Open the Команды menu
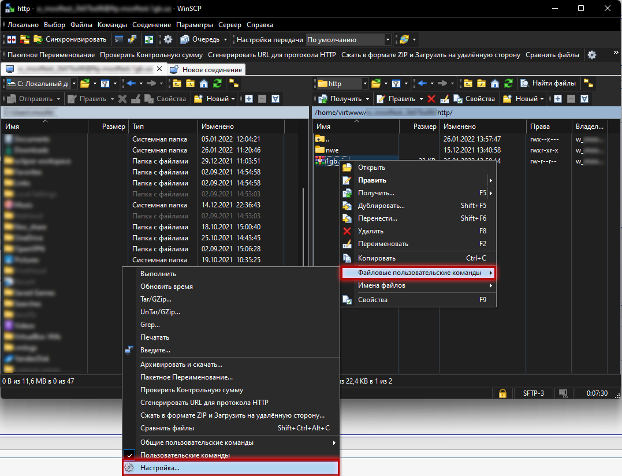 [112, 25]
